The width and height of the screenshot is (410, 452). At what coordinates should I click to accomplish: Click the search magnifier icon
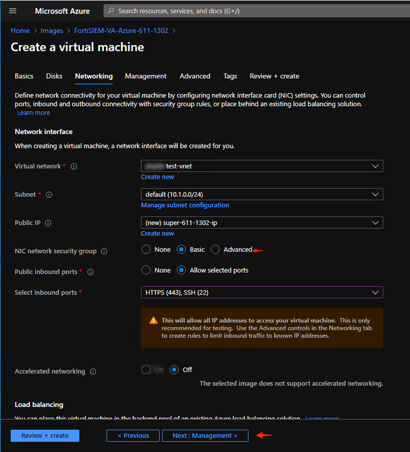pyautogui.click(x=111, y=11)
